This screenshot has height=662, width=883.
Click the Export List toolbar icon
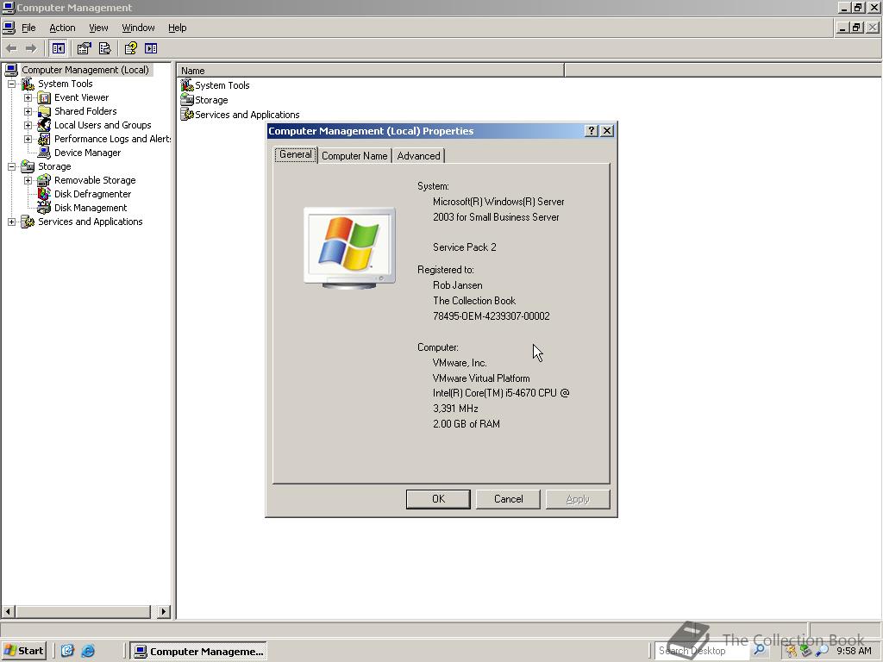pos(104,48)
